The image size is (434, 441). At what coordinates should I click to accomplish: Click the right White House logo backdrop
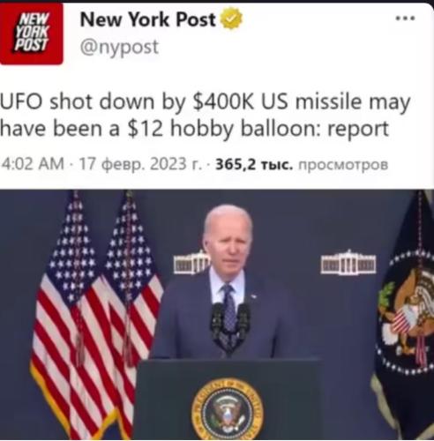tap(348, 263)
